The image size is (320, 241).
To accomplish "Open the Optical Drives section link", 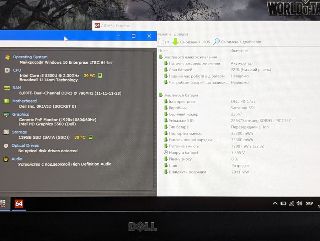I will (x=25, y=146).
